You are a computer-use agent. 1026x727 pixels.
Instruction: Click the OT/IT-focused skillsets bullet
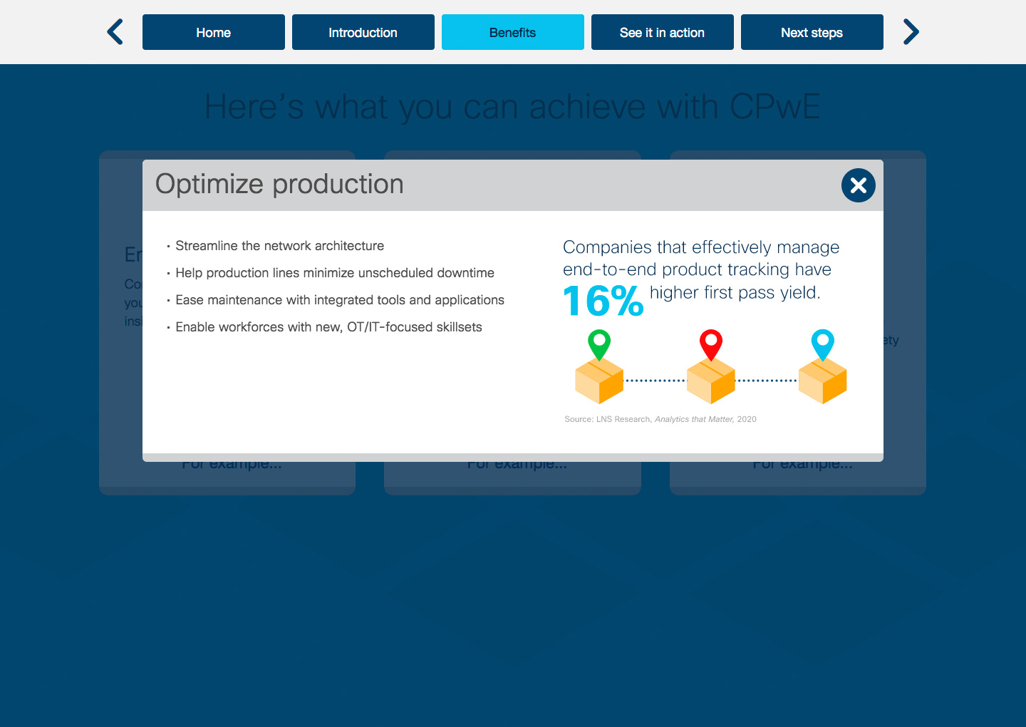328,327
